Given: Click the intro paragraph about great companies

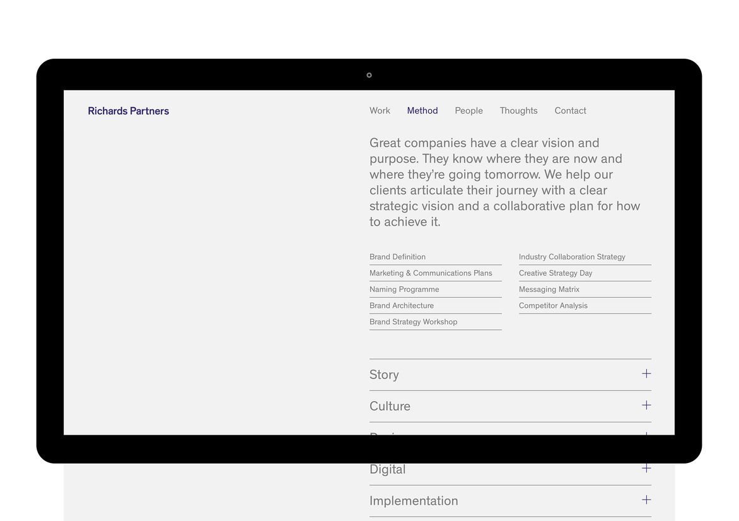Looking at the screenshot, I should tap(504, 182).
